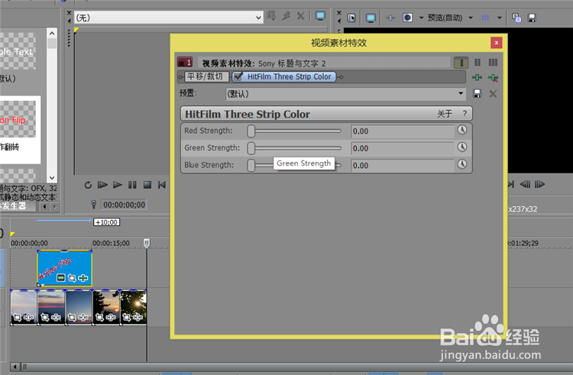Click media generator list scroll down arrow
Viewport: 573px width, 375px height.
[x=52, y=178]
